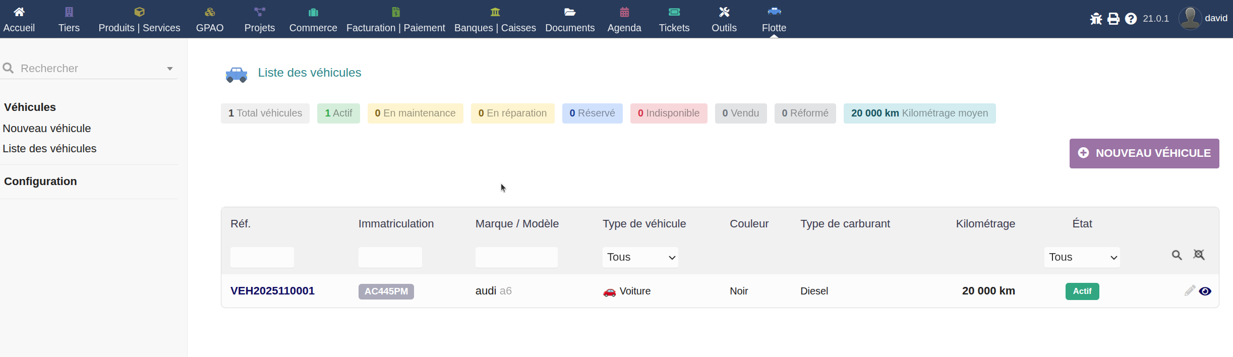This screenshot has width=1233, height=357.
Task: Click the Documents folder icon
Action: click(570, 12)
